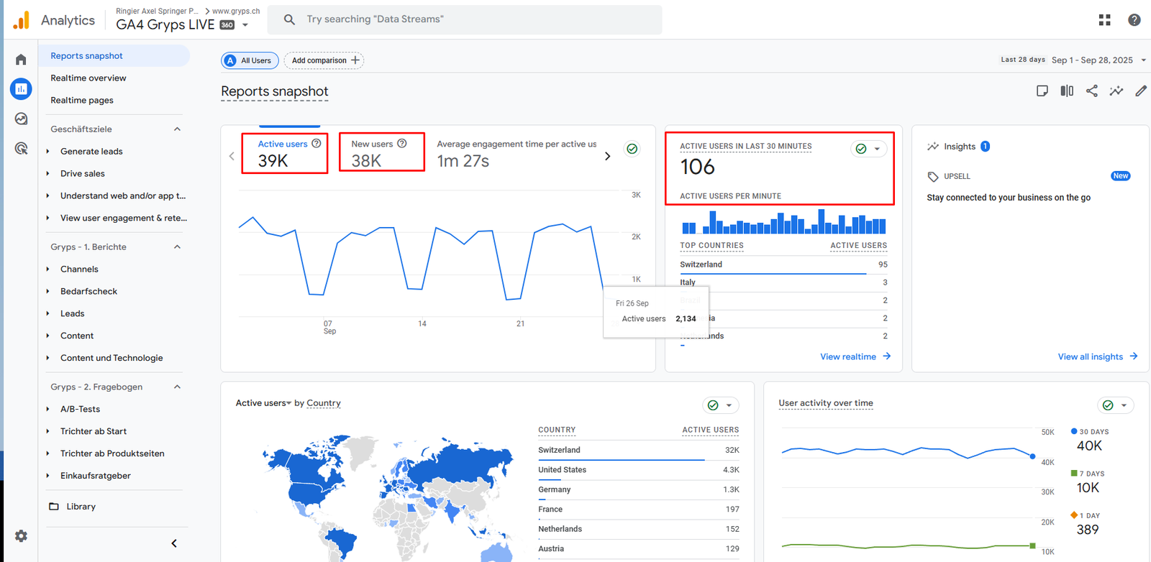Open the Help question mark icon
Image resolution: width=1151 pixels, height=562 pixels.
[1134, 20]
